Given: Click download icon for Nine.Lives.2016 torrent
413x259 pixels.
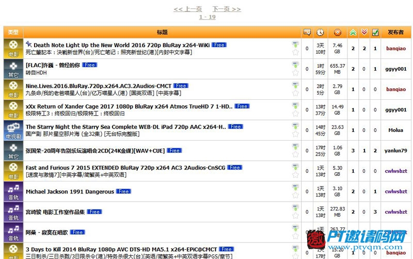Looking at the screenshot, I should tap(295, 85).
